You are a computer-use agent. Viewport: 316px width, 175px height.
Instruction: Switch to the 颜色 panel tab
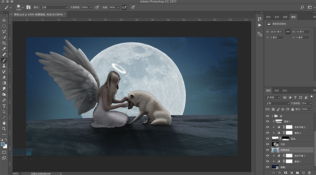coord(268,17)
